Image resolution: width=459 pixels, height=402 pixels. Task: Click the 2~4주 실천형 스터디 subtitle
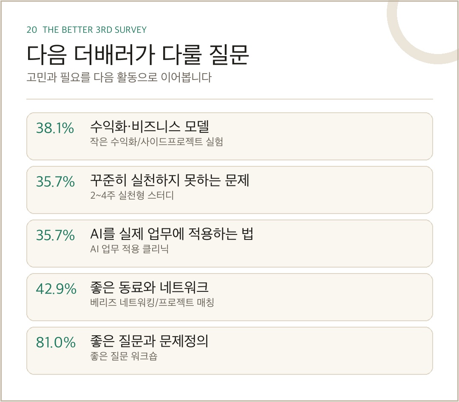[x=132, y=195]
